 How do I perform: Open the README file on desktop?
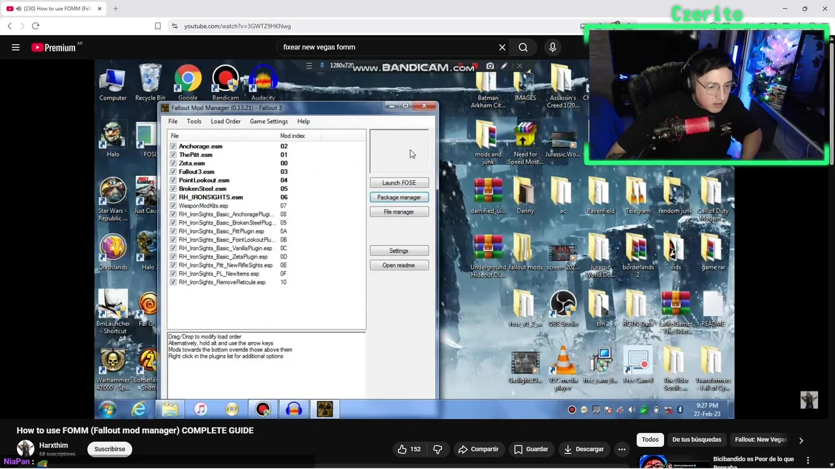click(712, 309)
